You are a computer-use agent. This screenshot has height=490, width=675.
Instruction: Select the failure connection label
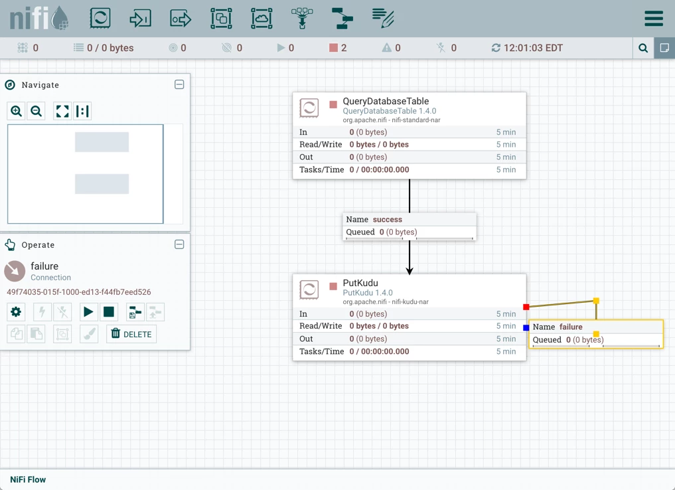pos(596,333)
